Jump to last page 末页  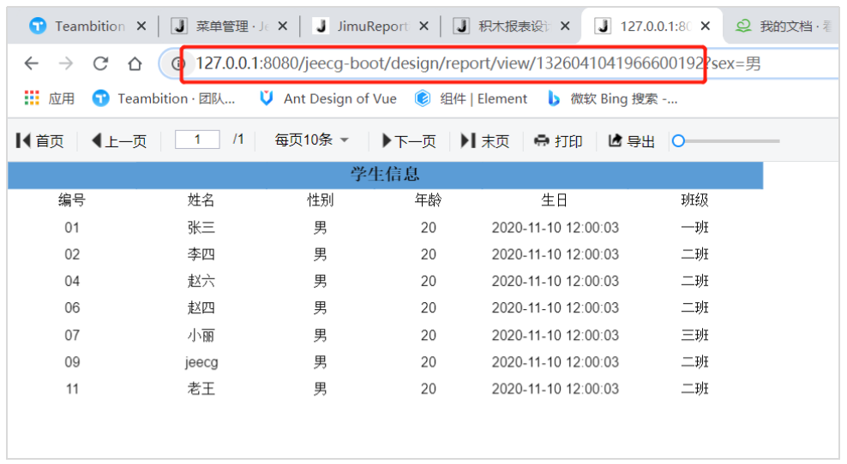pos(485,140)
